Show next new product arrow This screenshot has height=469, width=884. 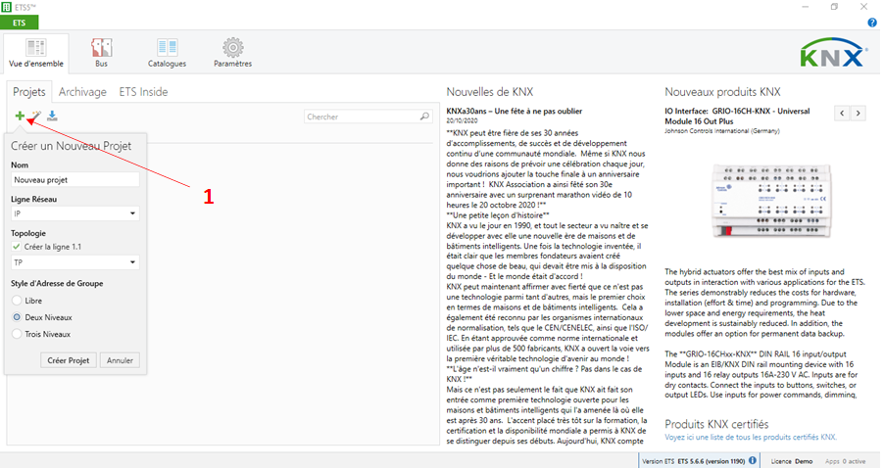coord(859,114)
